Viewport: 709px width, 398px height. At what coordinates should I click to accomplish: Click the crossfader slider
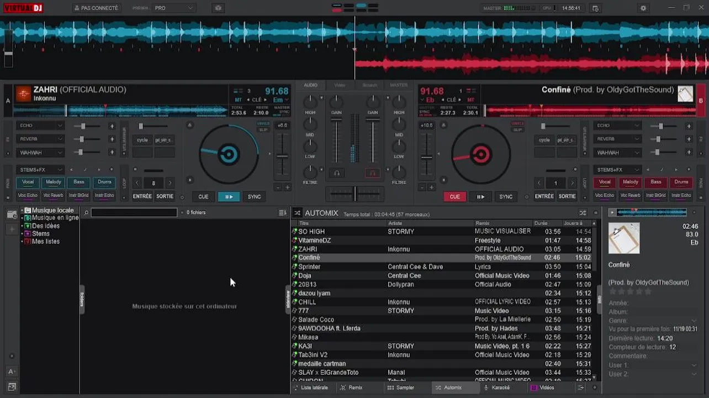[354, 193]
